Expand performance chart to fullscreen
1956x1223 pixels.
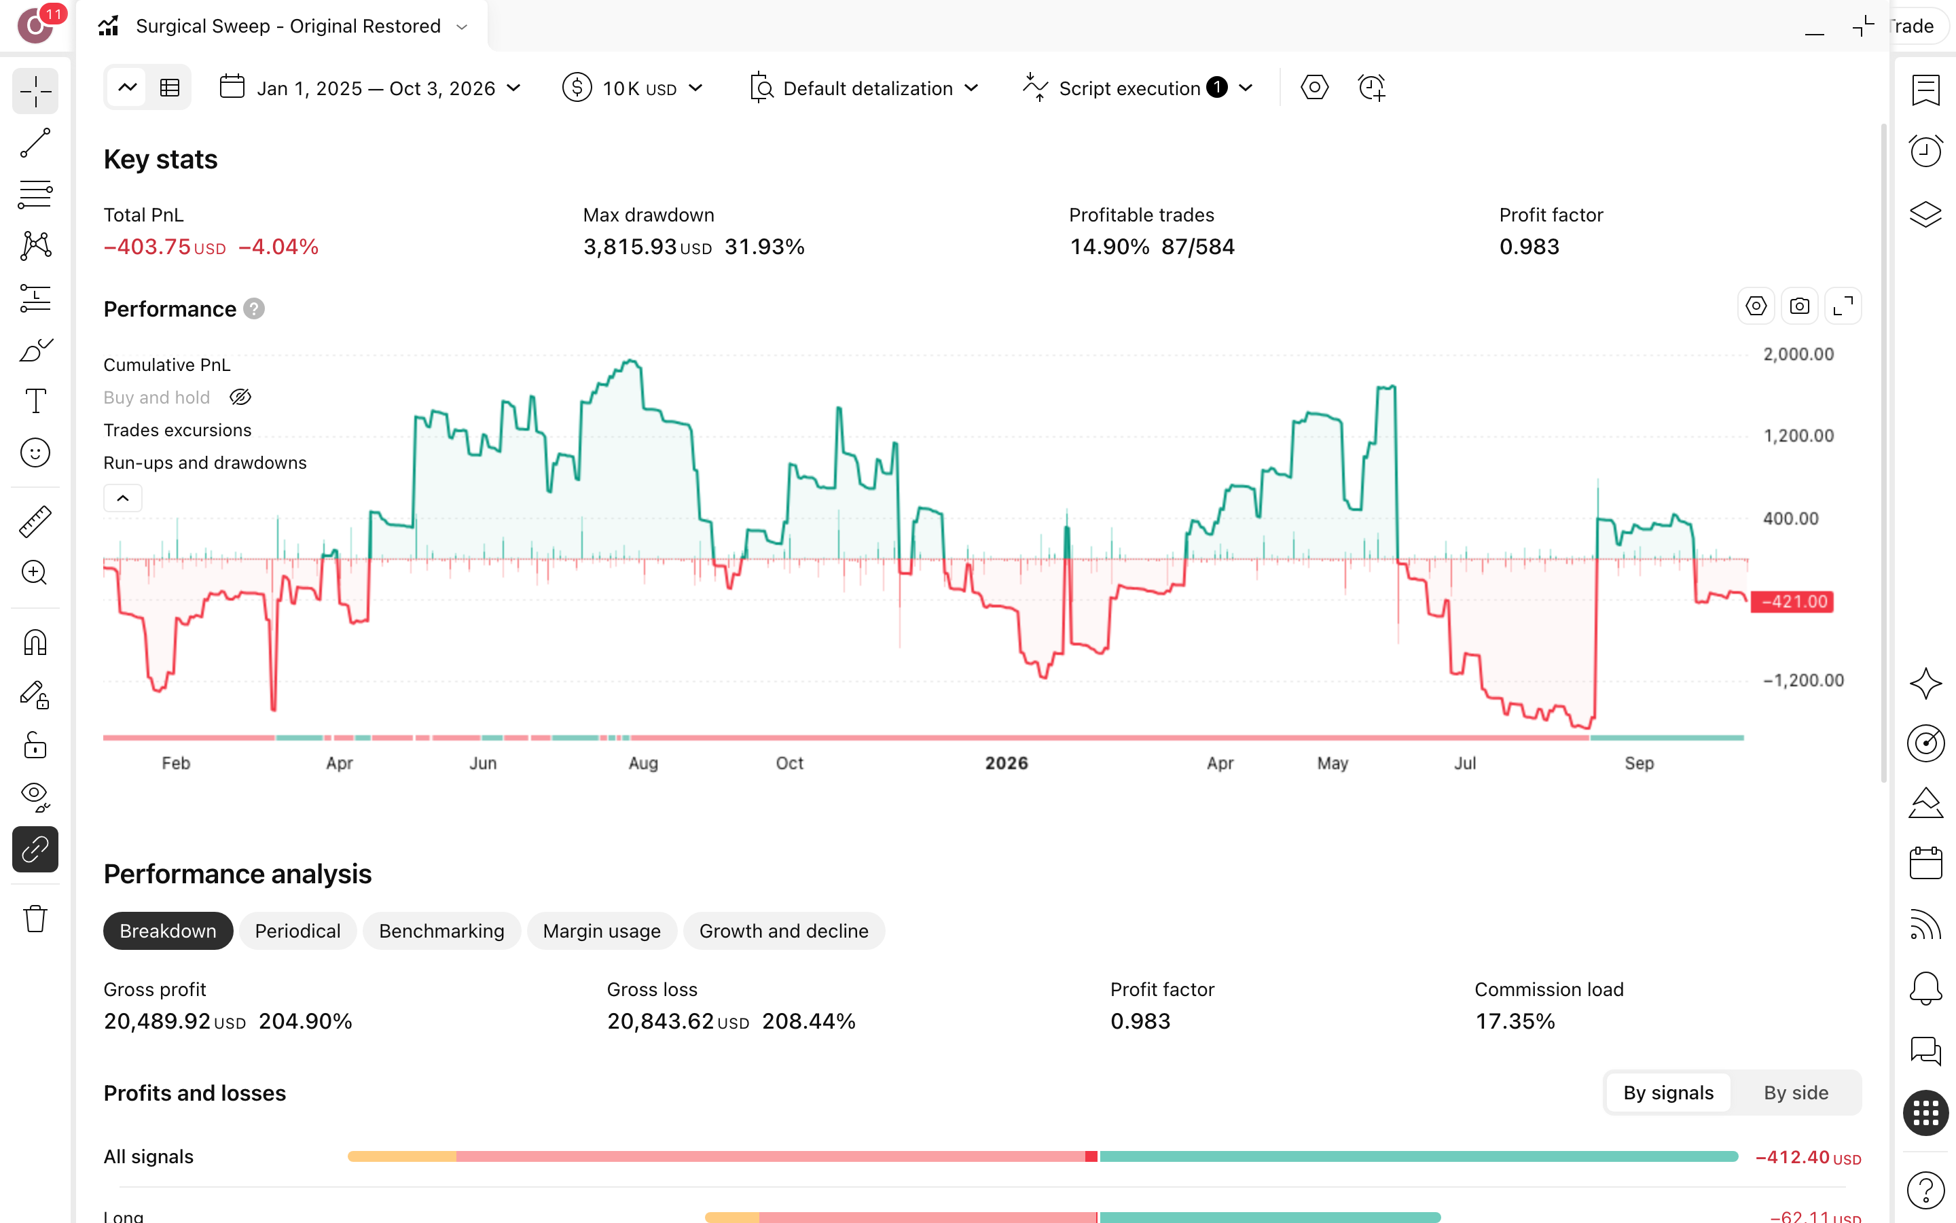1843,306
